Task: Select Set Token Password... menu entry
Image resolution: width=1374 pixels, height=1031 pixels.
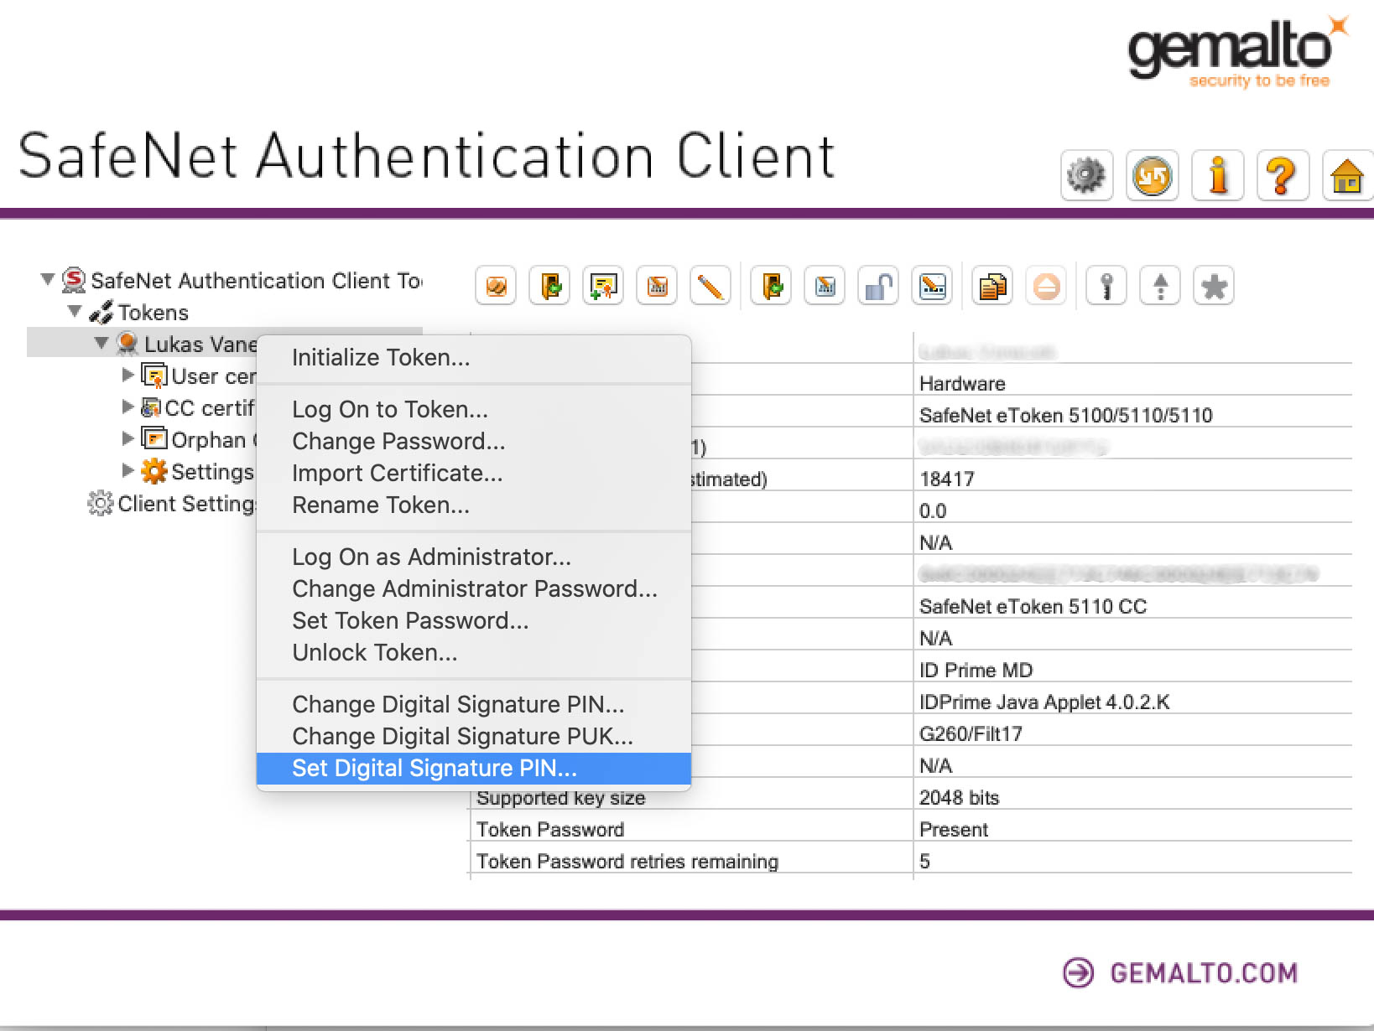Action: click(x=474, y=621)
